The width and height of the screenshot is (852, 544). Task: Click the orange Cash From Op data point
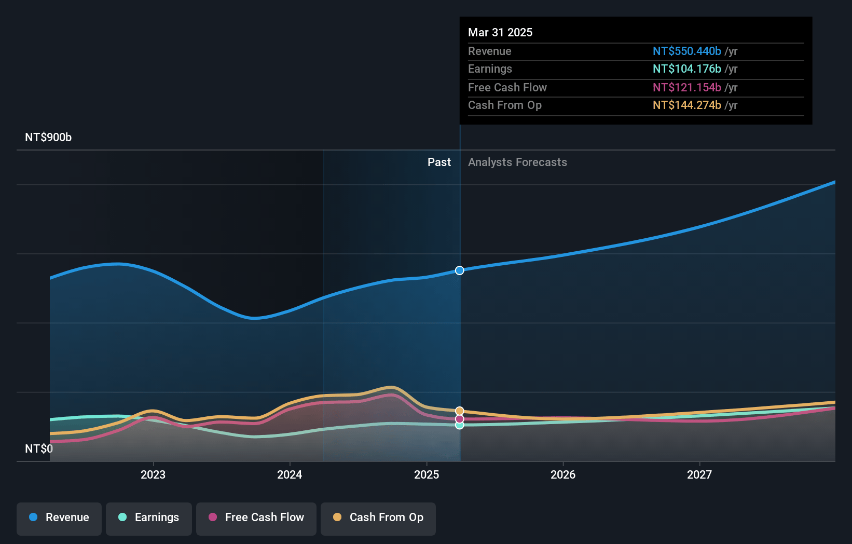pyautogui.click(x=460, y=411)
